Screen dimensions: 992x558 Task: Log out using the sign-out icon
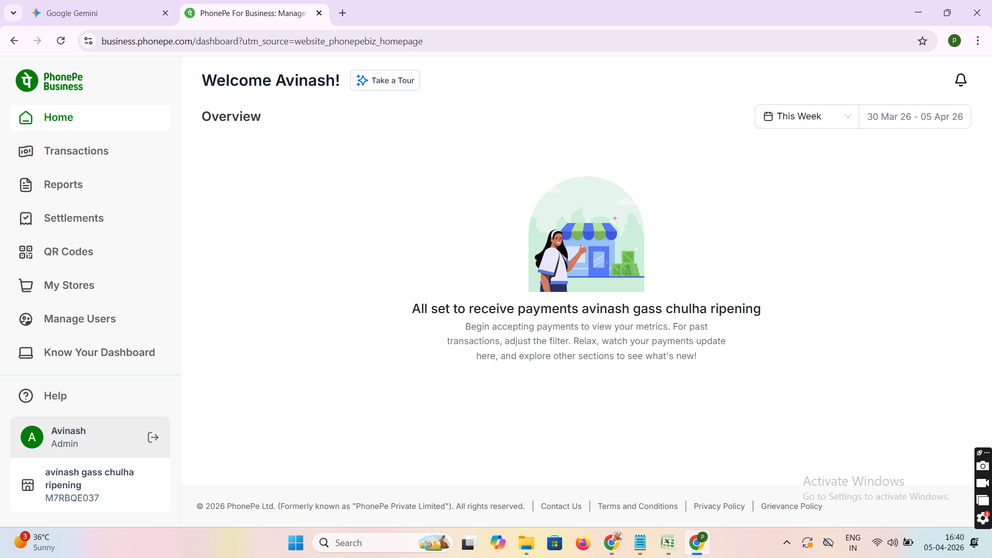[153, 438]
